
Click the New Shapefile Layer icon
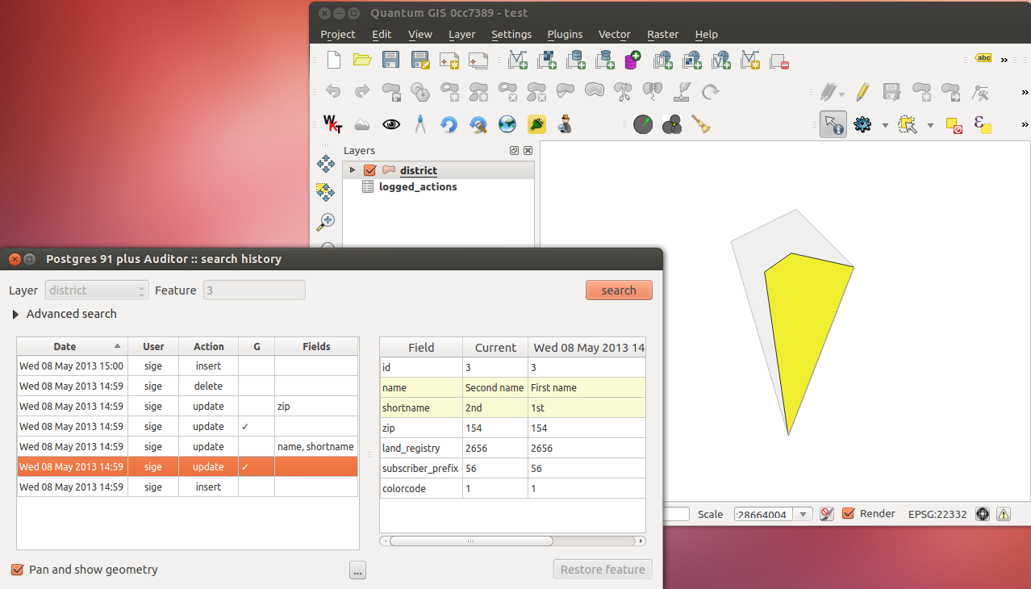(x=750, y=60)
